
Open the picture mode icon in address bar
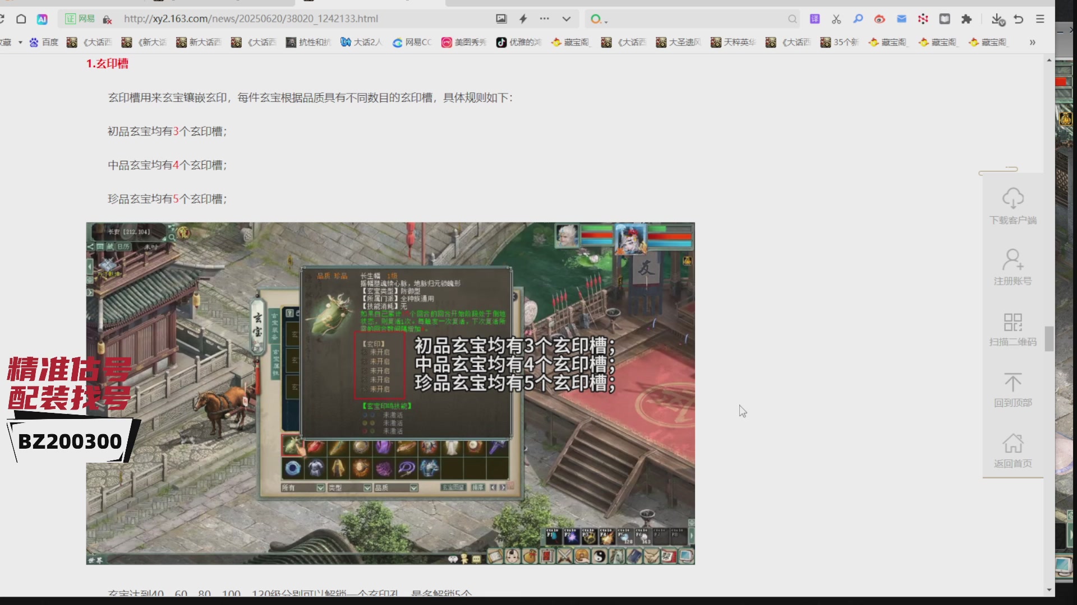501,19
